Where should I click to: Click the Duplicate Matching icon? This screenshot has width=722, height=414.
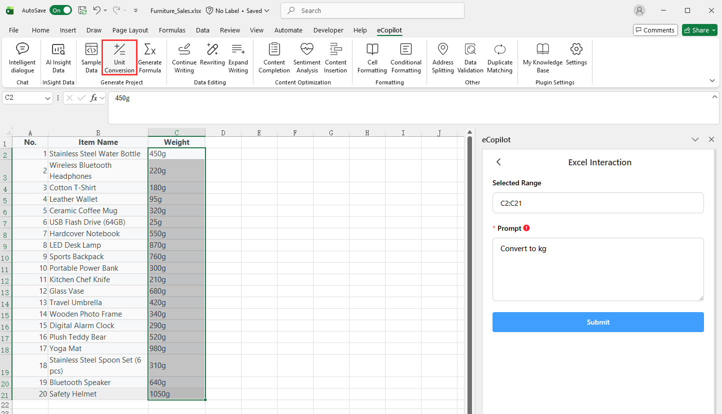point(499,58)
